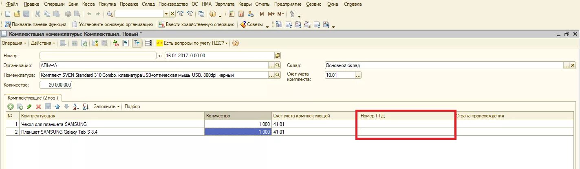Sort rows descending
This screenshot has height=169, width=580.
click(86, 106)
